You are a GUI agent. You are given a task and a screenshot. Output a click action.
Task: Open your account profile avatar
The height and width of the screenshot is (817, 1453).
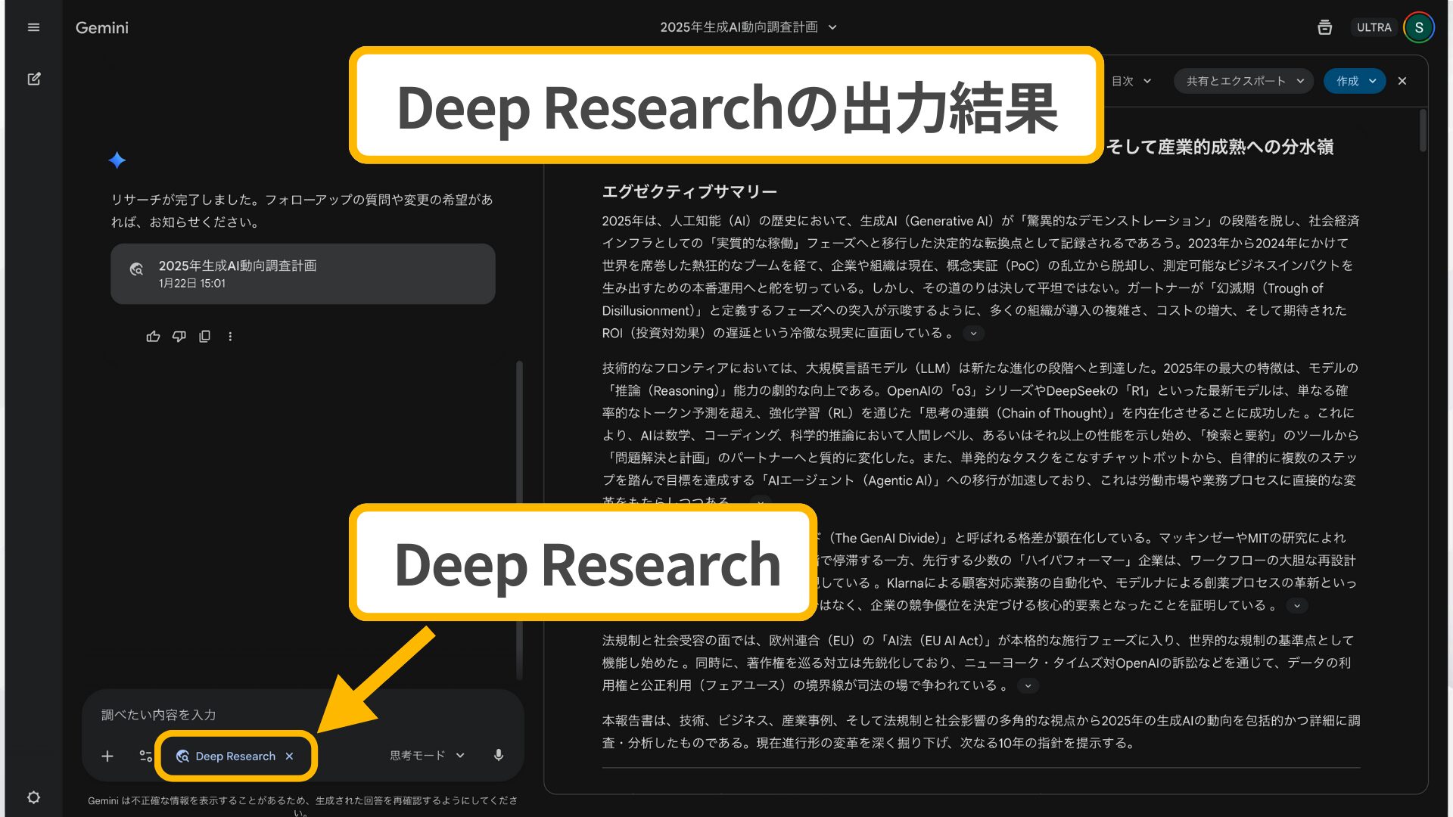pyautogui.click(x=1419, y=27)
